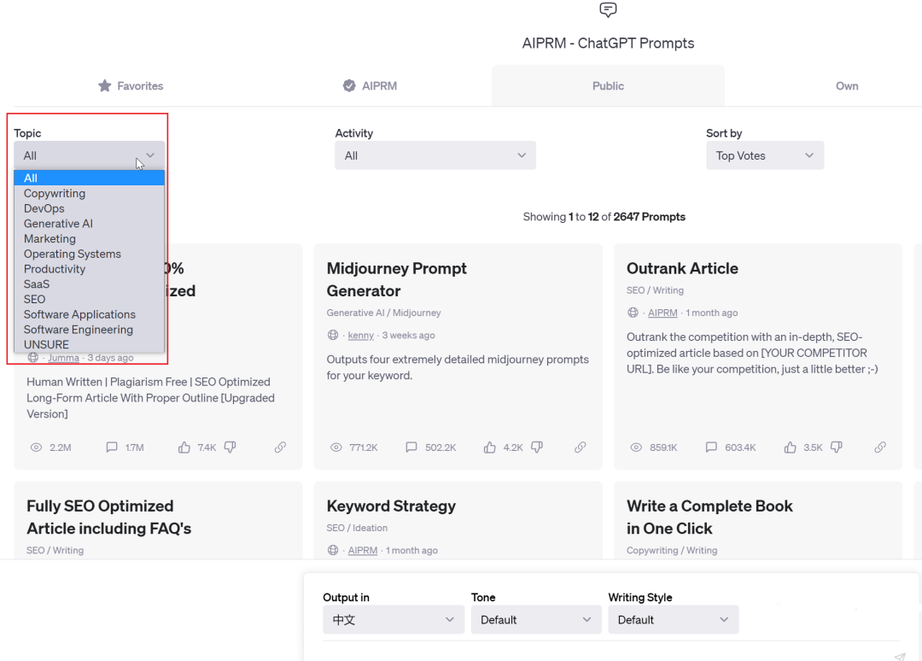This screenshot has width=922, height=661.
Task: Choose Software Applications topic option
Action: [90, 314]
